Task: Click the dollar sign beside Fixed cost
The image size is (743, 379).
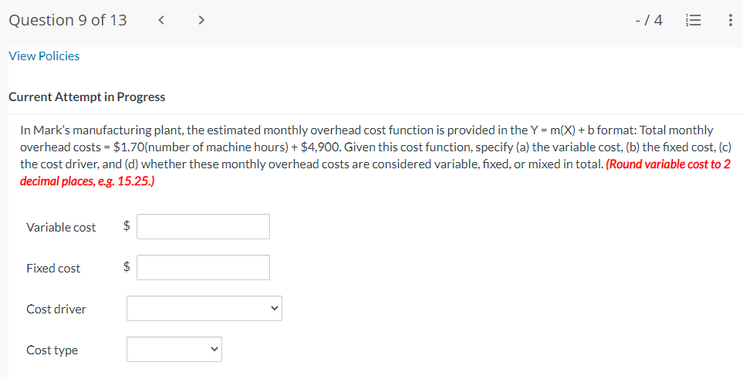Action: 127,268
